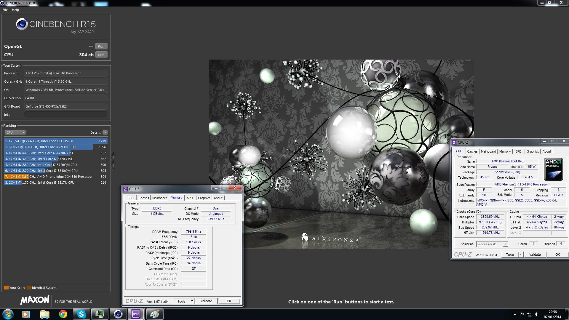The height and width of the screenshot is (320, 569).
Task: Open Action Center flag tray icon
Action: pyautogui.click(x=522, y=314)
